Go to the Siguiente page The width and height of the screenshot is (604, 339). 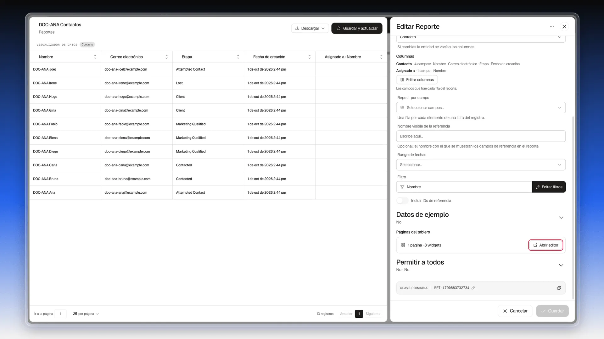point(373,314)
